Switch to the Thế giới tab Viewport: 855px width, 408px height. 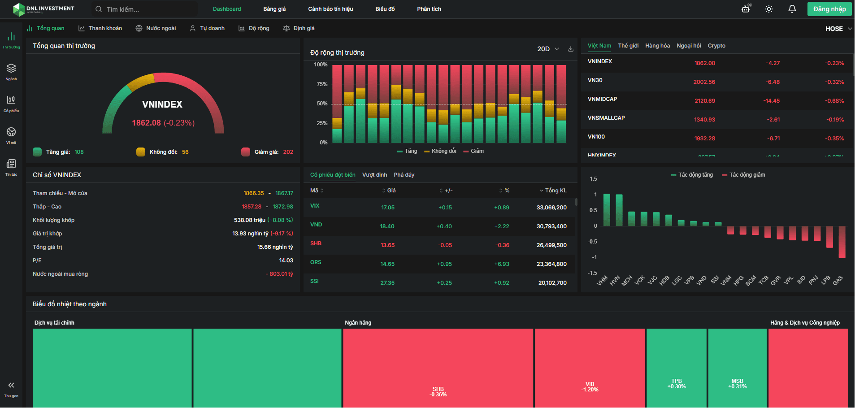pyautogui.click(x=628, y=46)
